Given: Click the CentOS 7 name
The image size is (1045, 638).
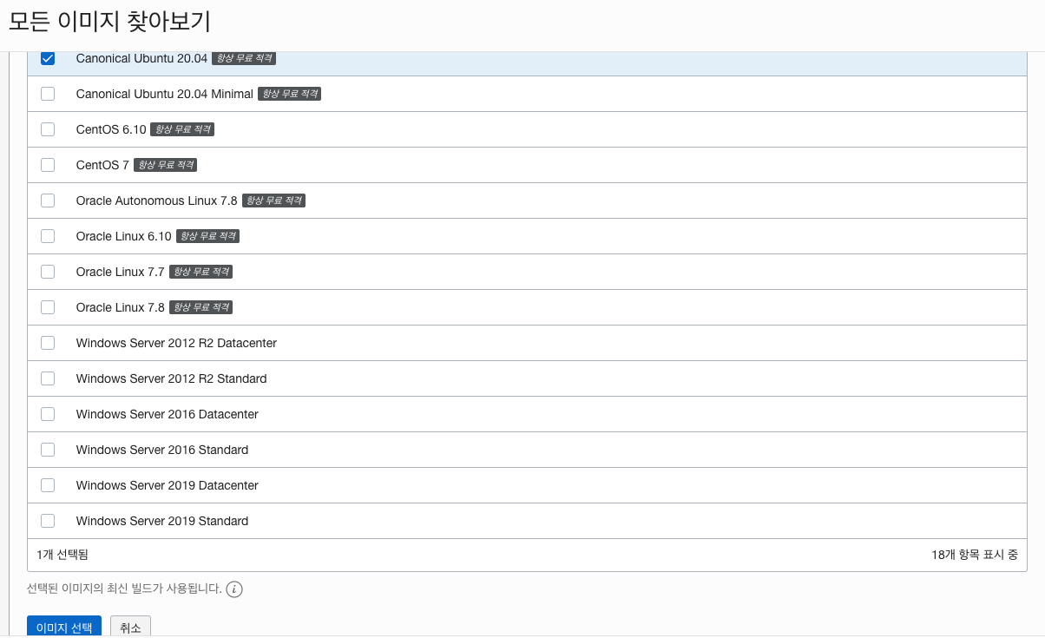Looking at the screenshot, I should 102,165.
